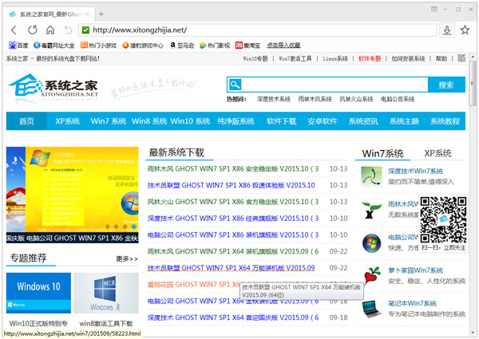Click the browser back arrow
The width and height of the screenshot is (479, 339).
pyautogui.click(x=14, y=30)
